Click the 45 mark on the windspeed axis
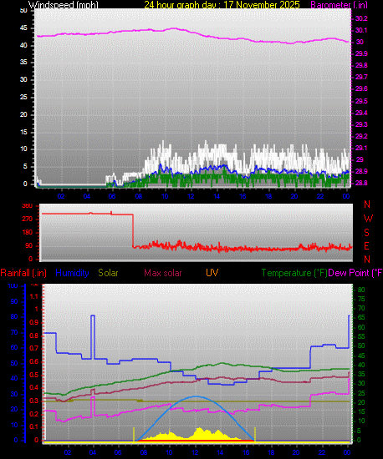 point(23,28)
